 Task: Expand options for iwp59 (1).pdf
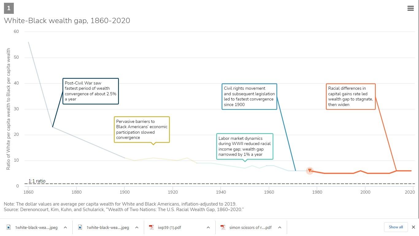tap(208, 227)
